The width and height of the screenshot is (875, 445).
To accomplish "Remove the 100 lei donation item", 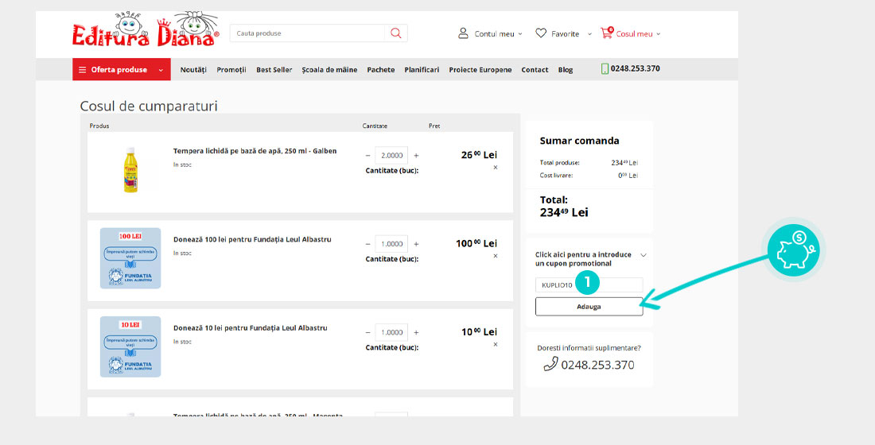I will pyautogui.click(x=495, y=256).
